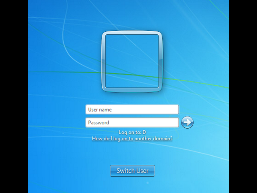257x193 pixels.
Task: Focus the Password input field
Action: (132, 122)
